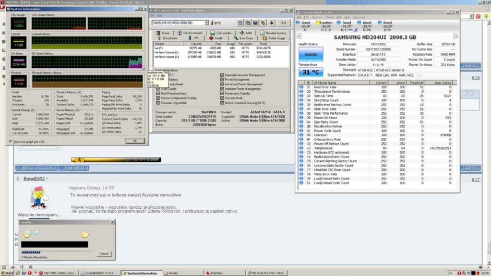Click the down arrow icon in HD Tune toolbar
Viewport: 491px width, 276px height.
point(271,23)
